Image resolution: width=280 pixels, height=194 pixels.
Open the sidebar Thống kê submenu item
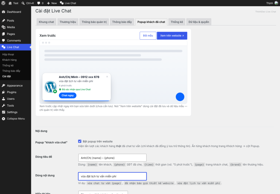point(8,66)
